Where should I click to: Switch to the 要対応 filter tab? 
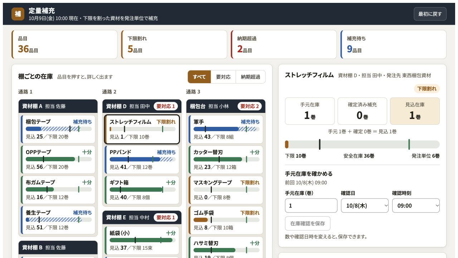coord(223,77)
